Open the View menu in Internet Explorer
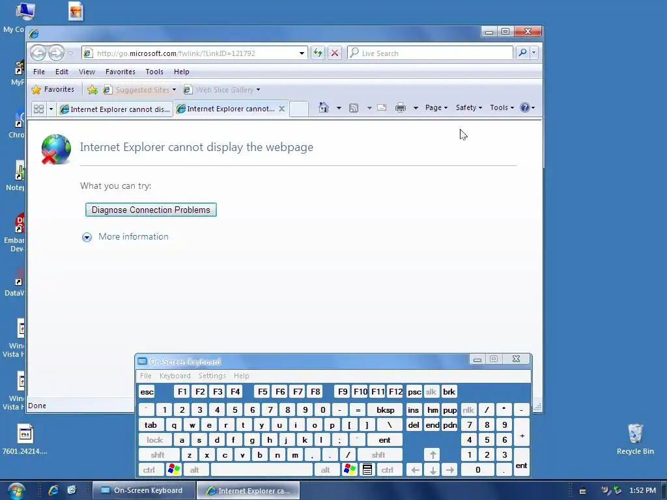The image size is (667, 500). (x=87, y=72)
